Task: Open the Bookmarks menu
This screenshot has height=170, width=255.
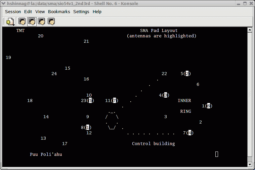Action: click(59, 12)
